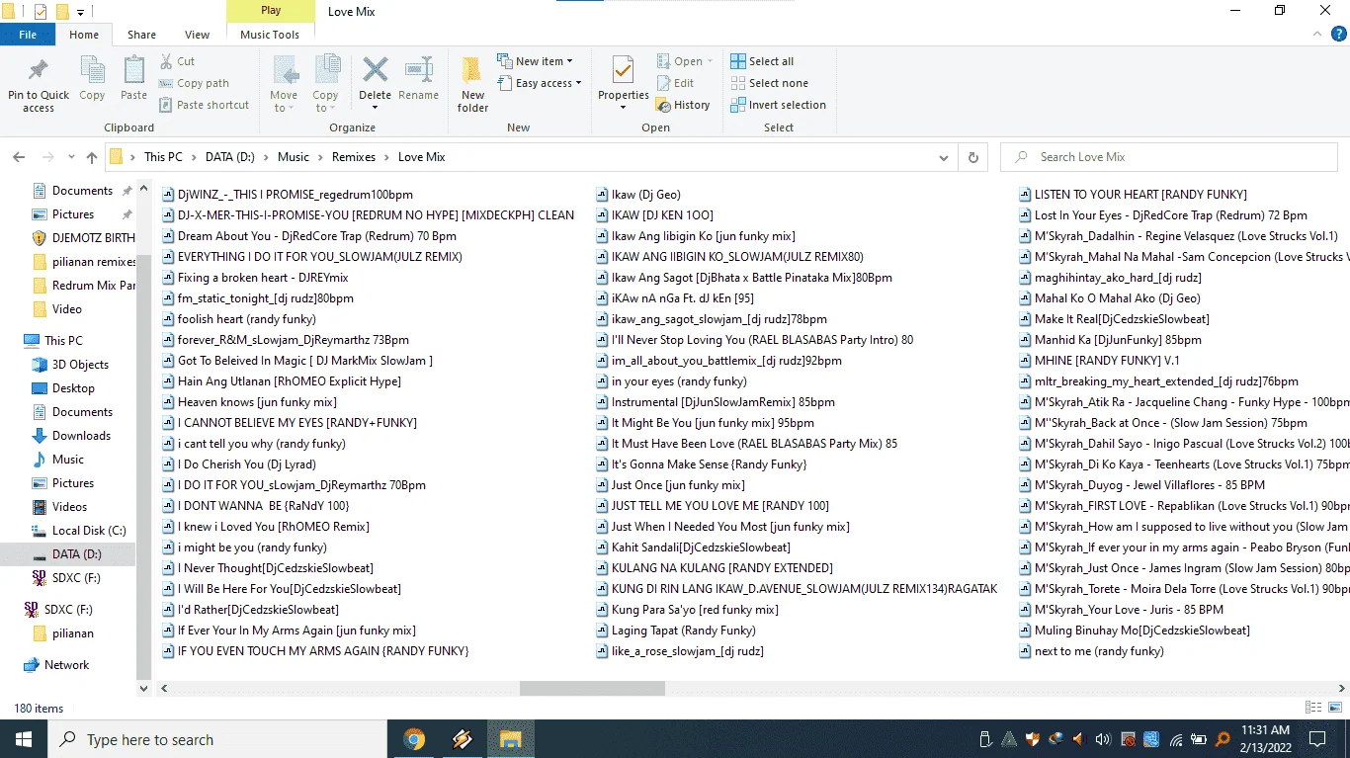Click Paste shortcut command
Viewport: 1350px width, 758px height.
pyautogui.click(x=204, y=105)
